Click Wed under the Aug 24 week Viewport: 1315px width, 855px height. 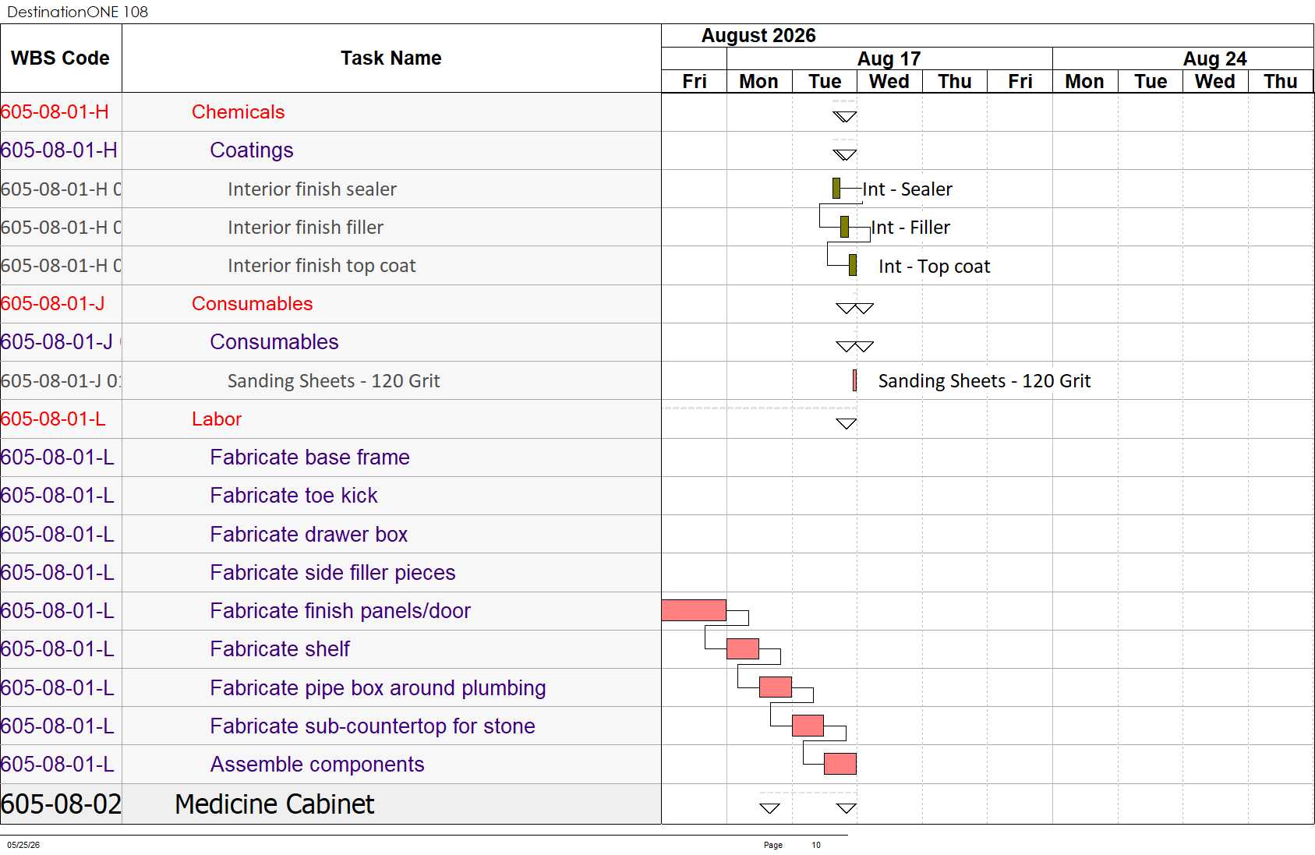[x=1215, y=82]
